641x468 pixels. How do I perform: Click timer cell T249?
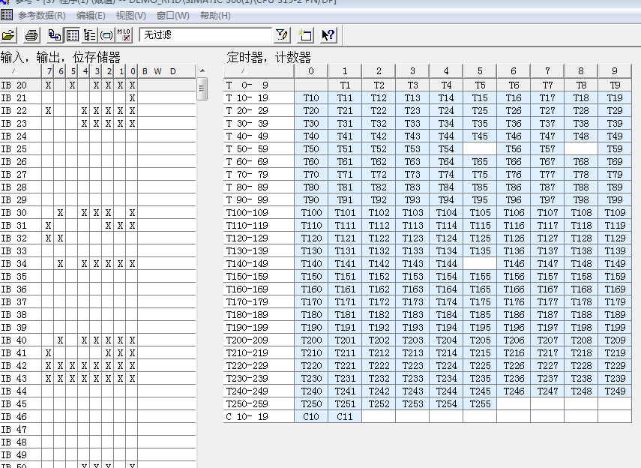[615, 391]
